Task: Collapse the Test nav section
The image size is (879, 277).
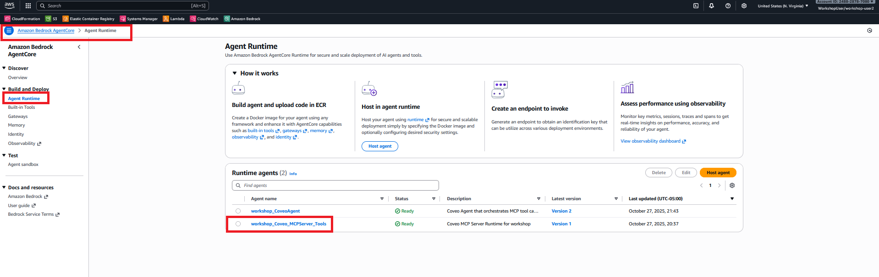Action: click(x=4, y=155)
